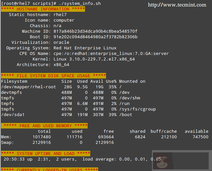Click the shared memory value 6824
The height and width of the screenshot is (171, 212).
pos(140,137)
